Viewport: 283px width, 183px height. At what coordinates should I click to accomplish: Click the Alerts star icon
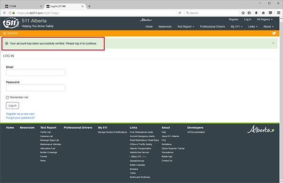5,33
